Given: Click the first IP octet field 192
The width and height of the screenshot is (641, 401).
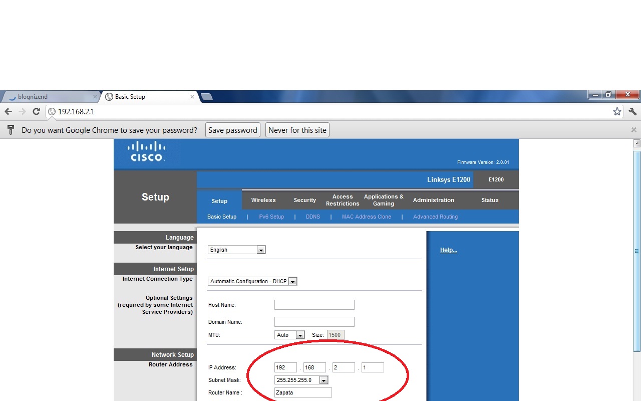Looking at the screenshot, I should 285,367.
